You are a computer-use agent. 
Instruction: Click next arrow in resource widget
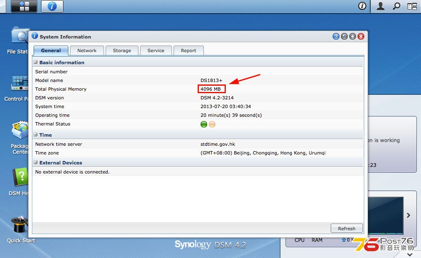point(409,215)
